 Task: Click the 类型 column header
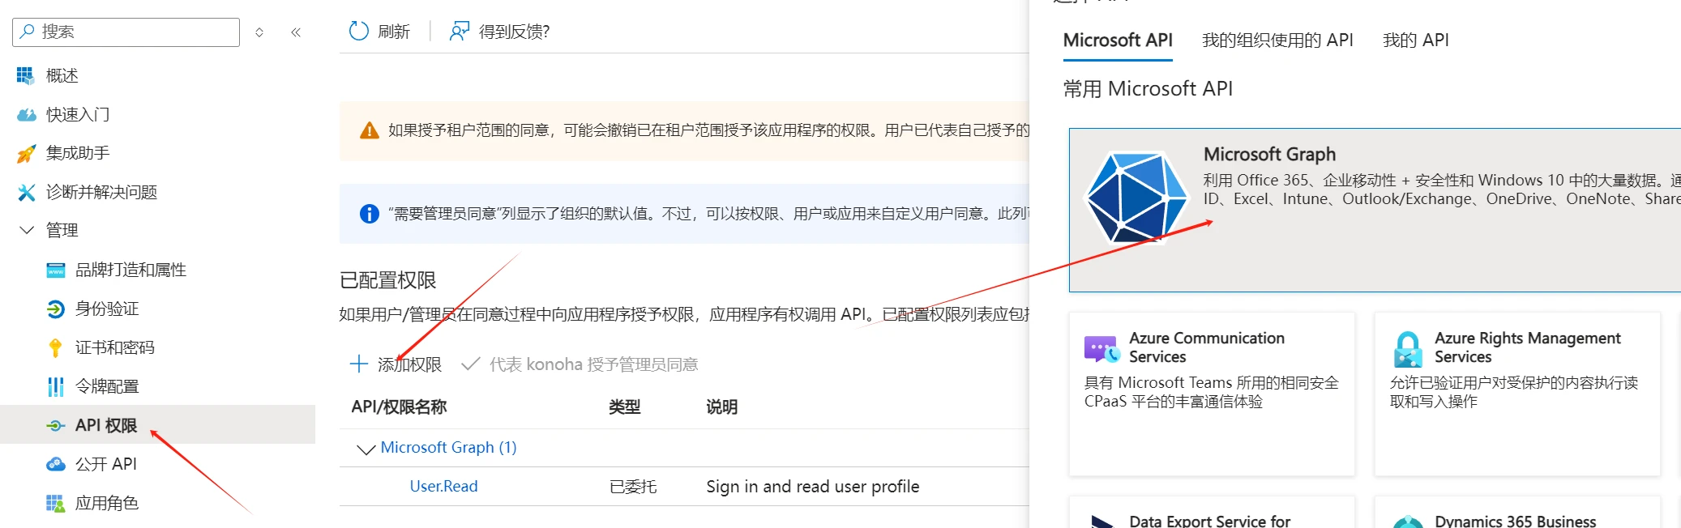pos(625,407)
